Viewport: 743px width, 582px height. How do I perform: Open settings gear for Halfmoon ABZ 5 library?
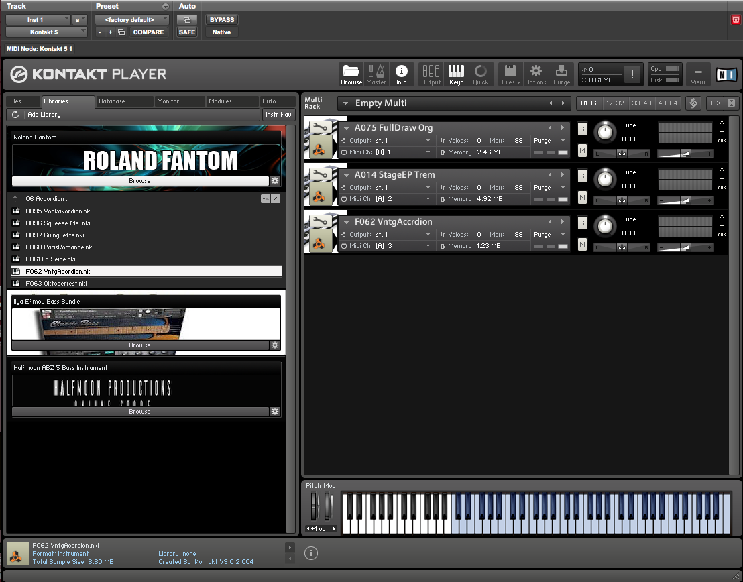[275, 412]
